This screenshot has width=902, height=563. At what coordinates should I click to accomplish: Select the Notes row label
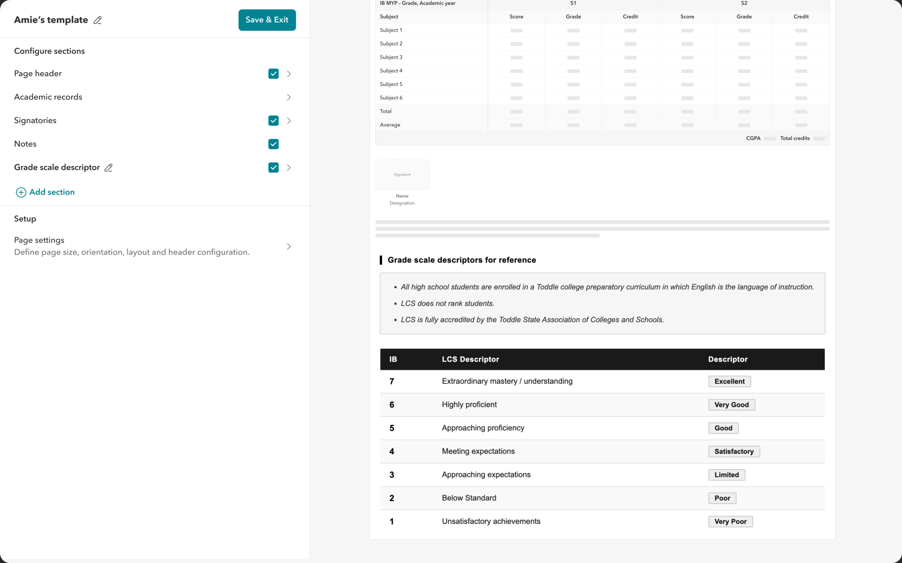pyautogui.click(x=25, y=144)
